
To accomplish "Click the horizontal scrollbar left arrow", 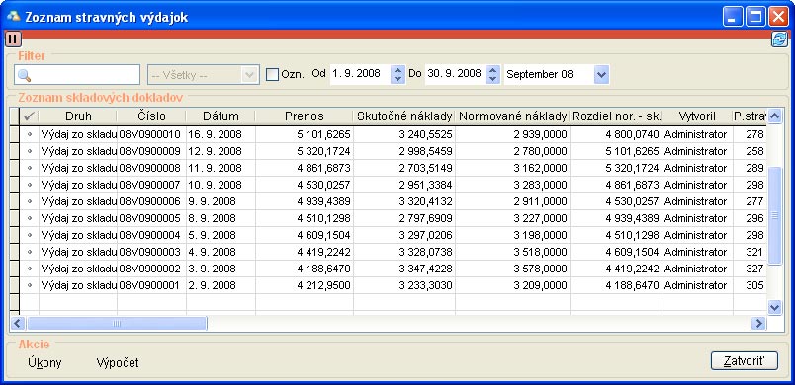I will (x=18, y=323).
